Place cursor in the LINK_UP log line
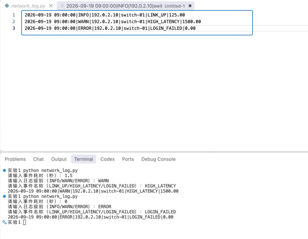308x239 pixels. (105, 15)
